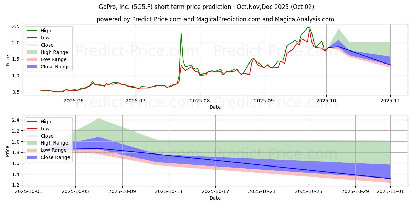
Task: Click the blue Close legend line in top chart
Action: tap(33, 45)
